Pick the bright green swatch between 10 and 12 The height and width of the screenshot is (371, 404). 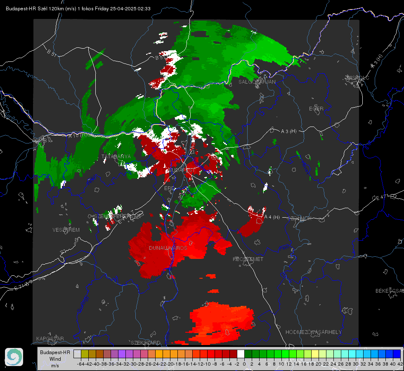tap(285, 354)
